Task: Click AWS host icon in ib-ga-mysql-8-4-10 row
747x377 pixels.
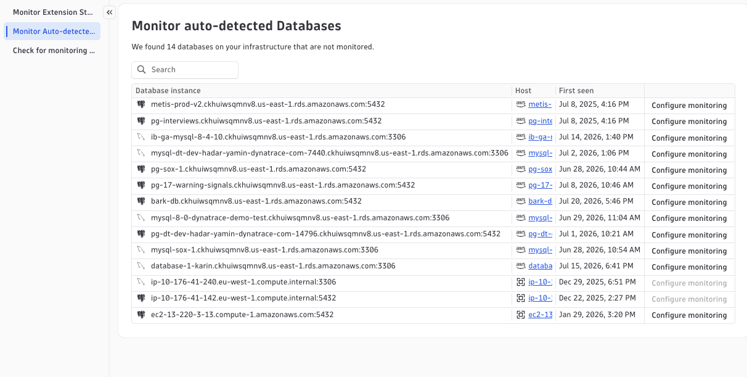Action: pyautogui.click(x=521, y=137)
